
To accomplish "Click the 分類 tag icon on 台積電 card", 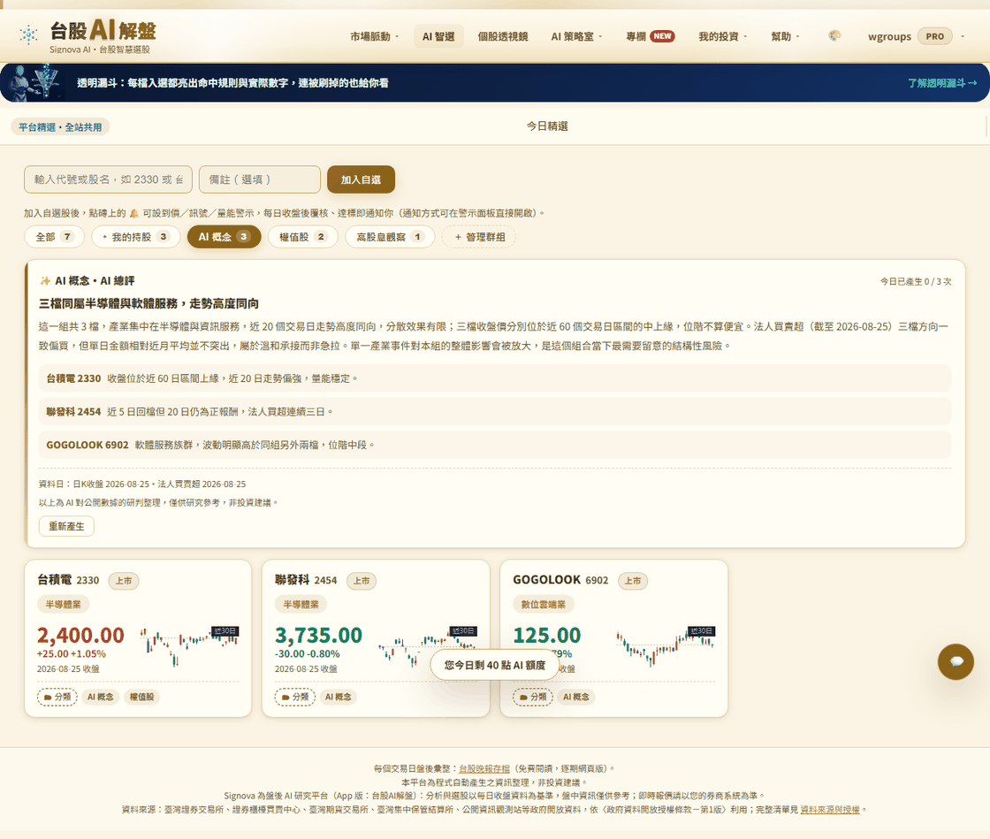I will click(x=57, y=697).
